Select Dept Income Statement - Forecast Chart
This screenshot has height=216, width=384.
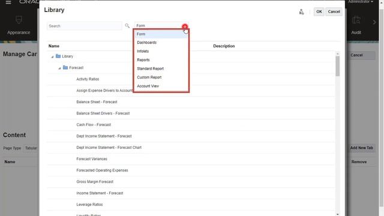[x=109, y=148]
